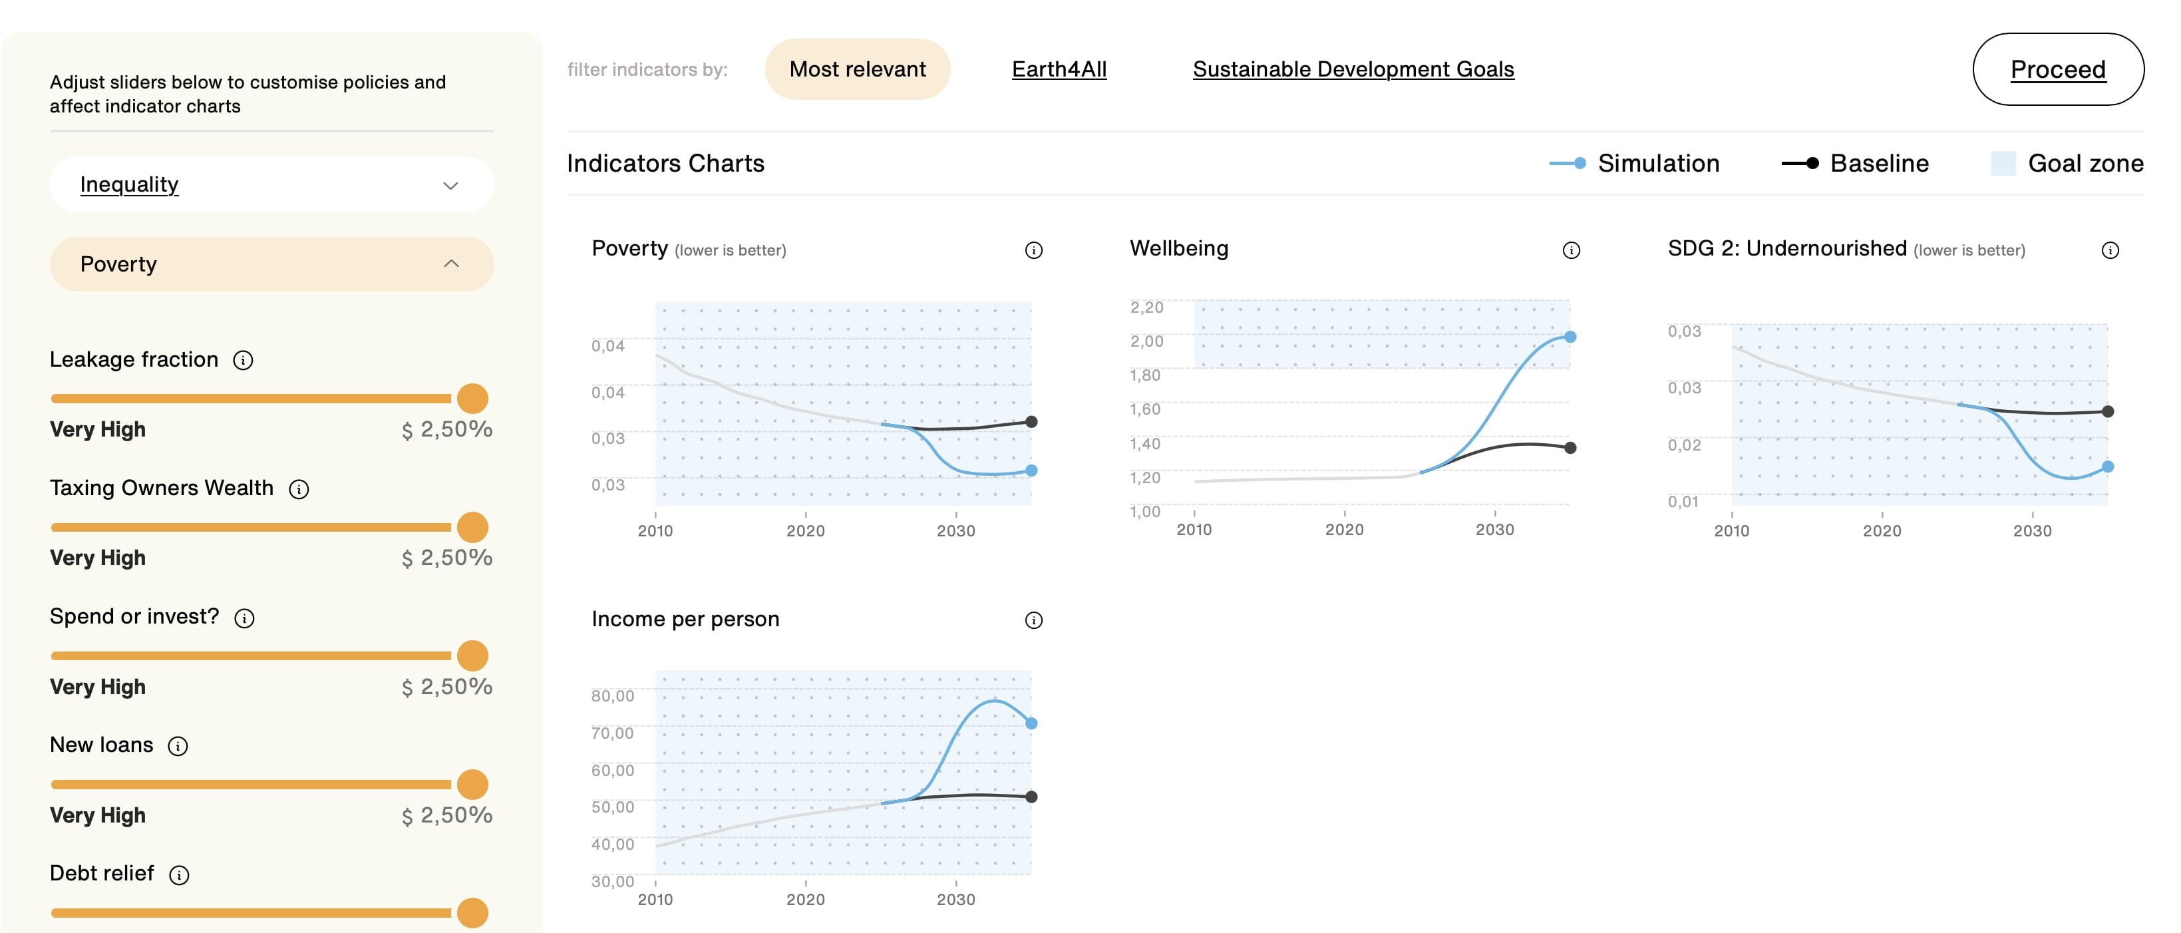Switch to Sustainable Development Goals filter
This screenshot has width=2181, height=933.
click(x=1353, y=65)
